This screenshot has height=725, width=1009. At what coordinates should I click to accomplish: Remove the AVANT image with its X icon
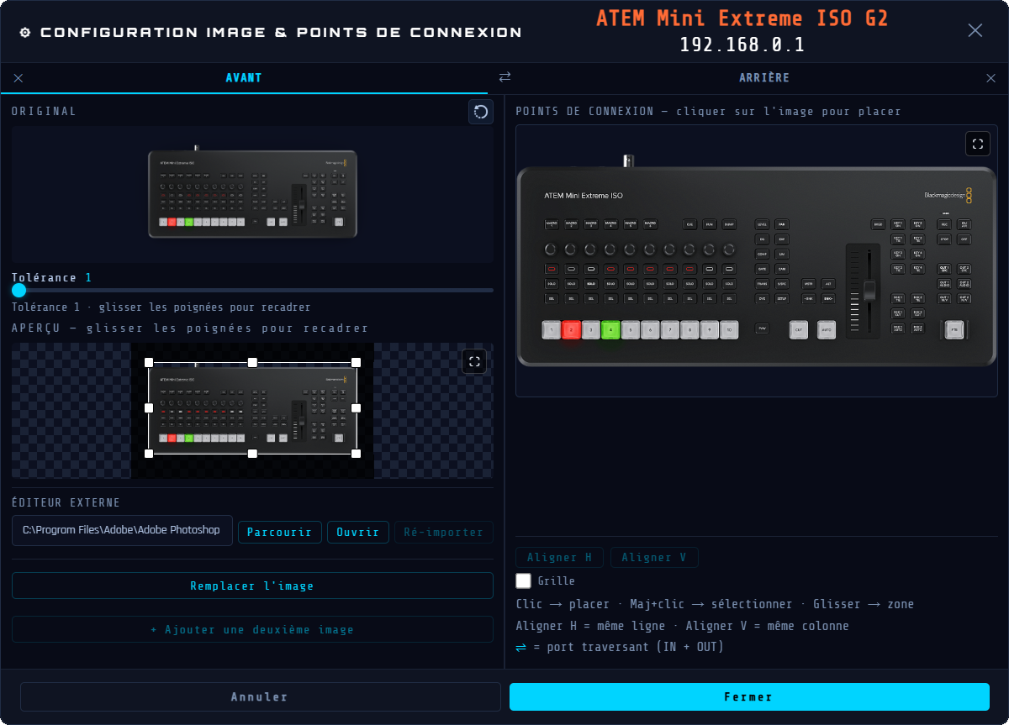click(18, 78)
